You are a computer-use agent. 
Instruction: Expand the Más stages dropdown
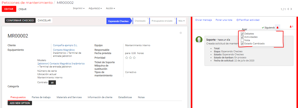tap(181, 21)
